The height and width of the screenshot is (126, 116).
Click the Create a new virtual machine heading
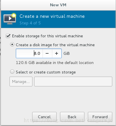coord(52,16)
